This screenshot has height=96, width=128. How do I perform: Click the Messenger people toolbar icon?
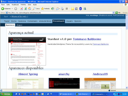[85, 8]
